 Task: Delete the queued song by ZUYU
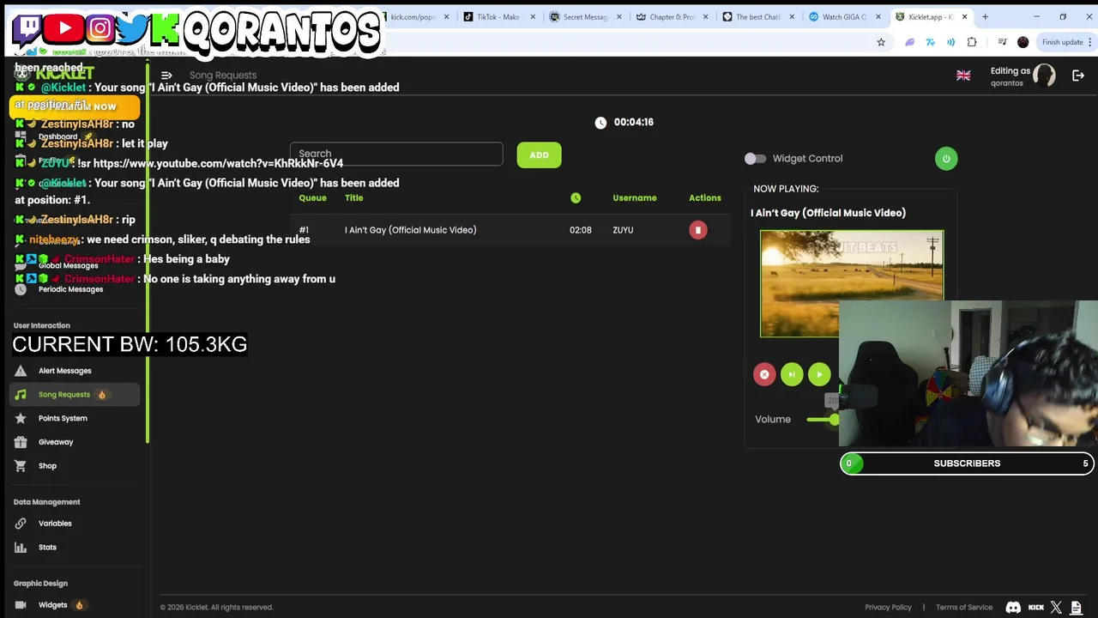tap(698, 230)
